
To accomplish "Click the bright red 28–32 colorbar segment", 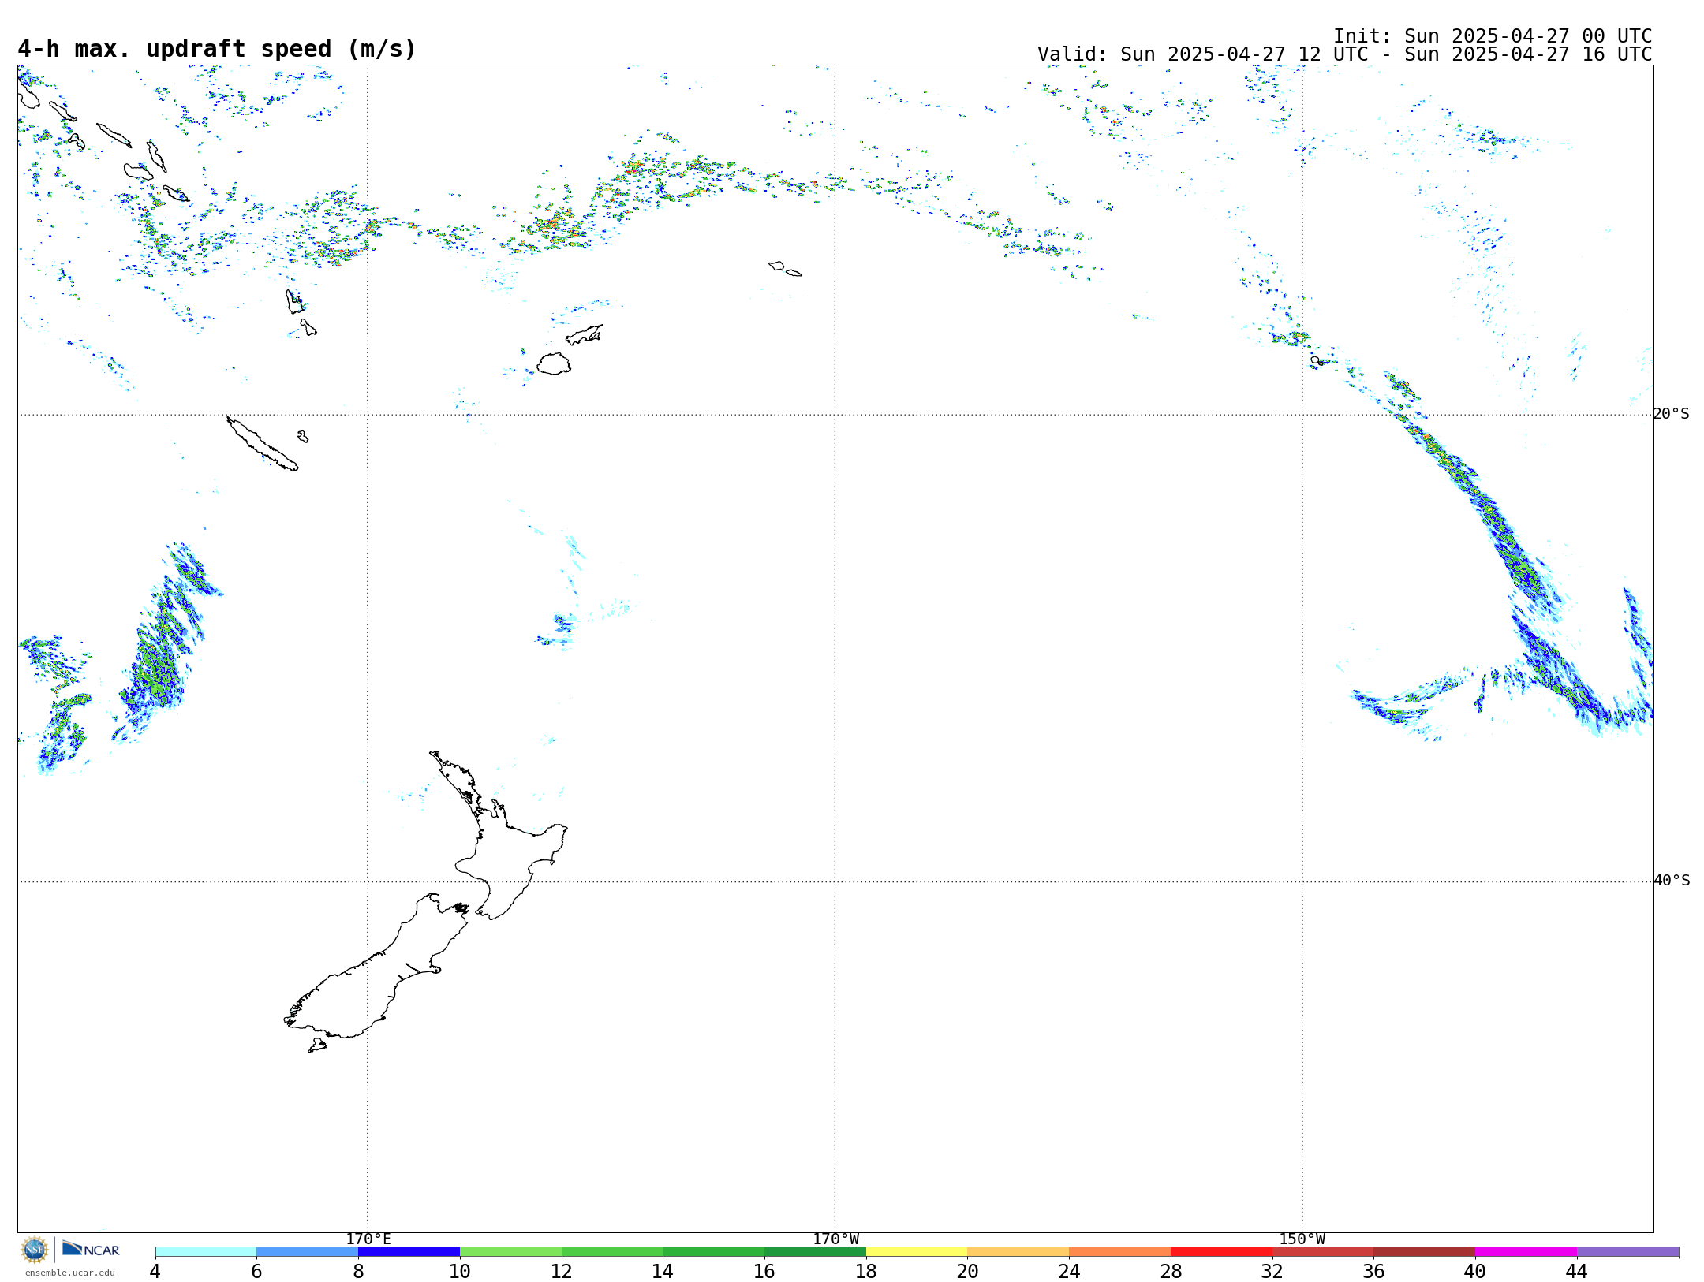I will (1221, 1252).
